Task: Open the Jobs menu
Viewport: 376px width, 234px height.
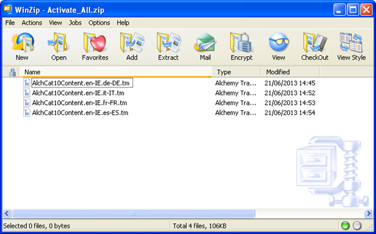Action: coord(76,22)
